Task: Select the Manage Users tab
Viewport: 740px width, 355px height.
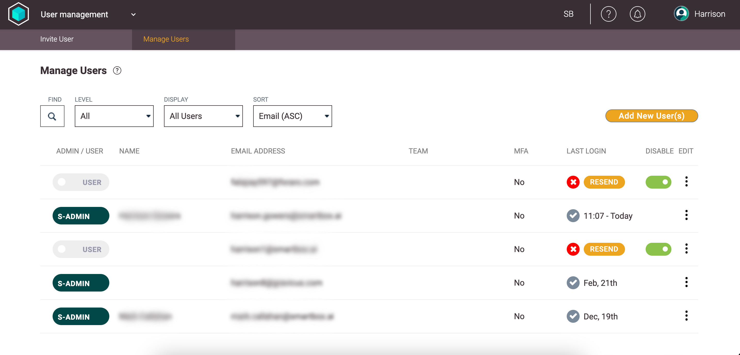Action: (166, 39)
